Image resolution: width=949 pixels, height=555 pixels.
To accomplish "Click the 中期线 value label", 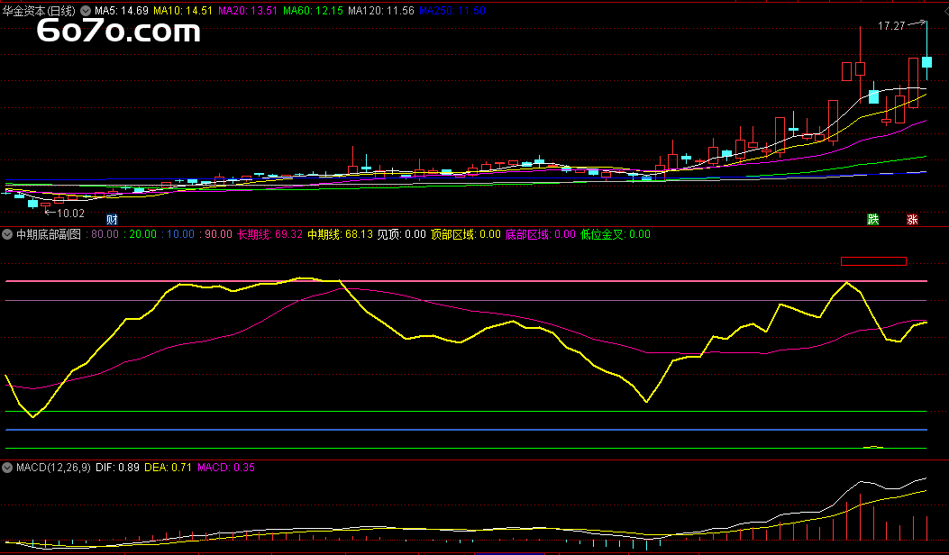I will point(340,234).
